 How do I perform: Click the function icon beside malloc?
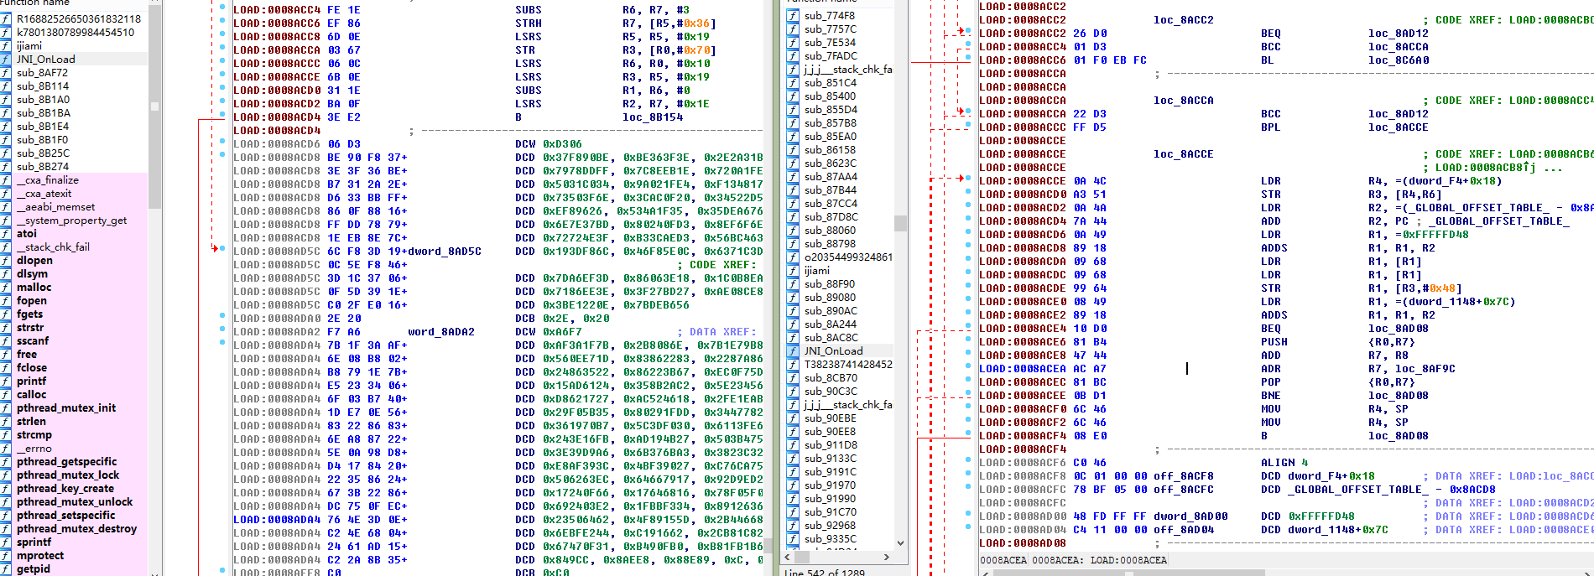coord(6,288)
